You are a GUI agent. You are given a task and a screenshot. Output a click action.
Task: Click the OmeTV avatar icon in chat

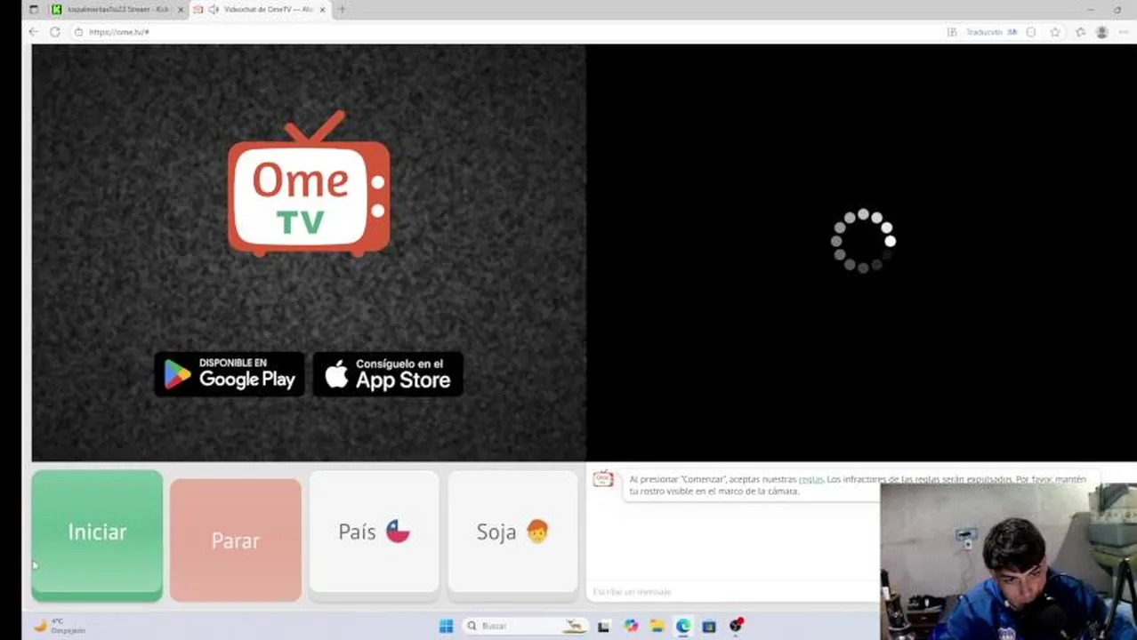[603, 479]
